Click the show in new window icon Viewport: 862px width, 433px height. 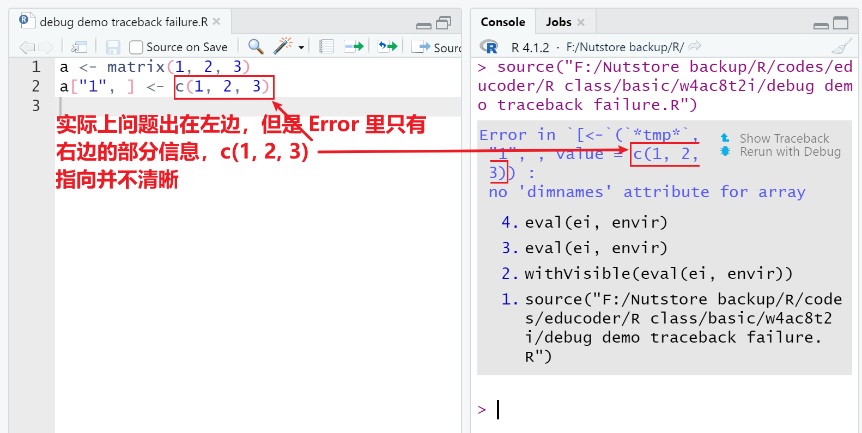click(79, 47)
